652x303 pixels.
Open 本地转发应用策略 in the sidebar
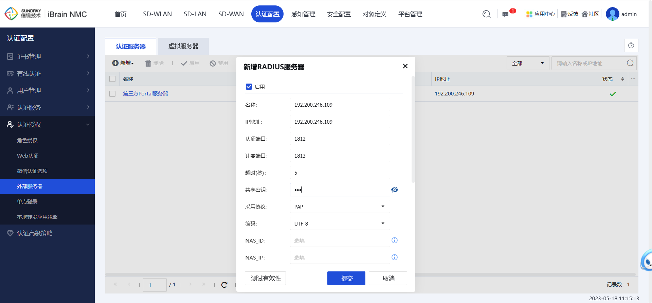(47, 217)
